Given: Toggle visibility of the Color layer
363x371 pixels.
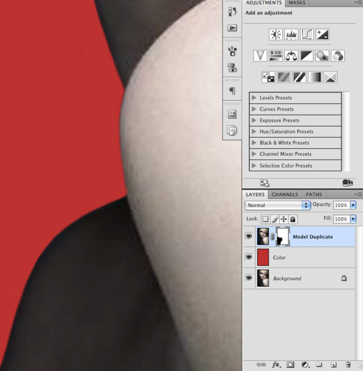Looking at the screenshot, I should [249, 257].
